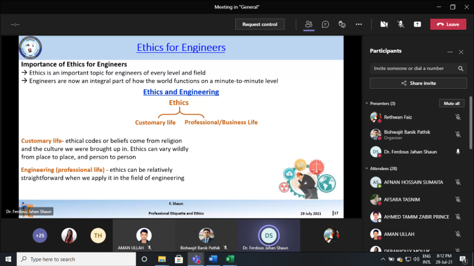Open more actions menu in meeting toolbar
The width and height of the screenshot is (474, 266).
tap(358, 24)
